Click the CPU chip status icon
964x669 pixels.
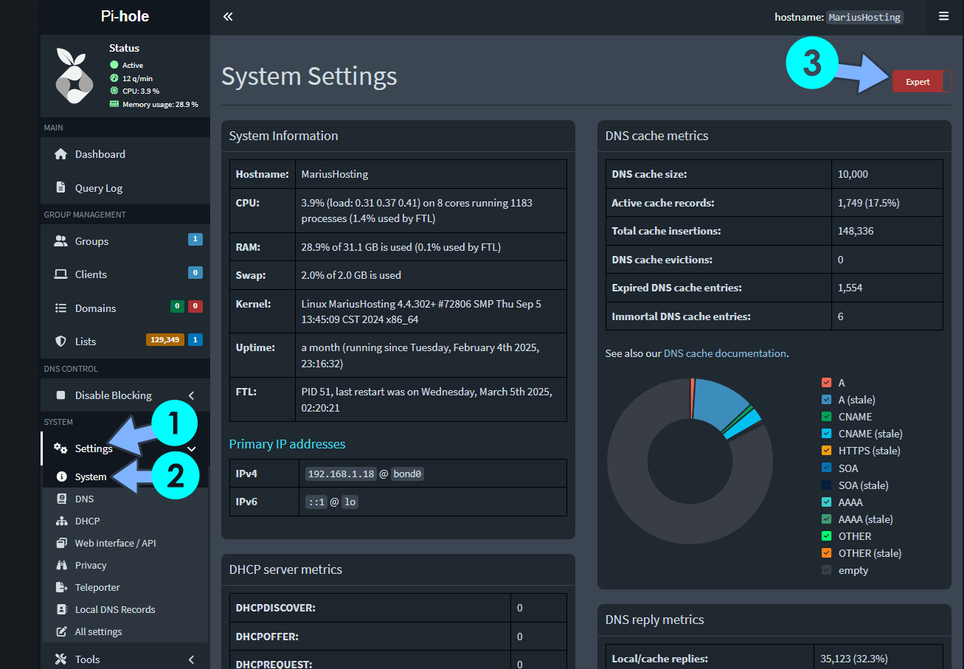tap(114, 91)
